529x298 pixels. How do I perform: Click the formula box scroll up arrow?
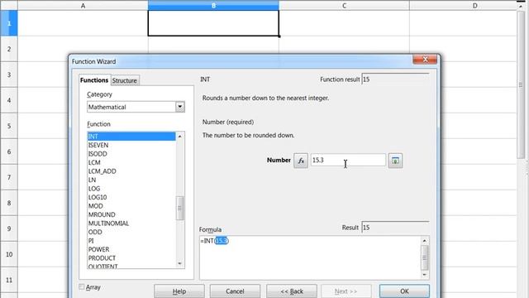coord(424,241)
